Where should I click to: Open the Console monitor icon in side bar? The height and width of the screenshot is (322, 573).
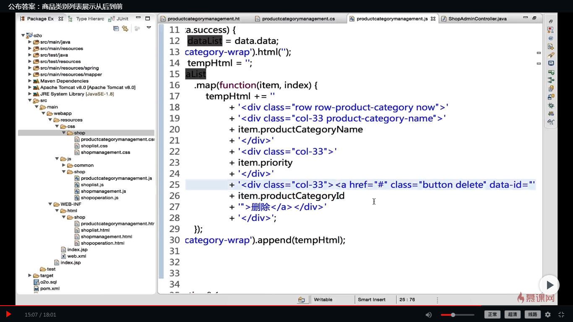[x=551, y=63]
